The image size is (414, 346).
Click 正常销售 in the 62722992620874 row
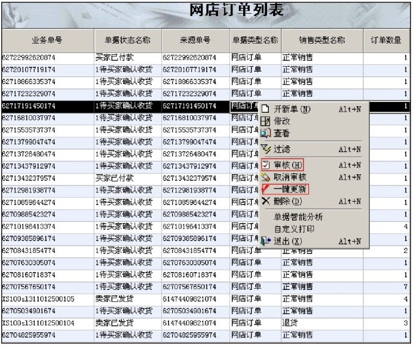point(298,58)
